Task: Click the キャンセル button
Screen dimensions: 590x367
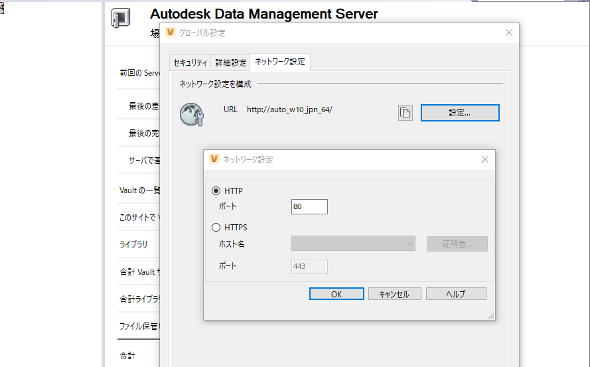Action: pos(394,294)
